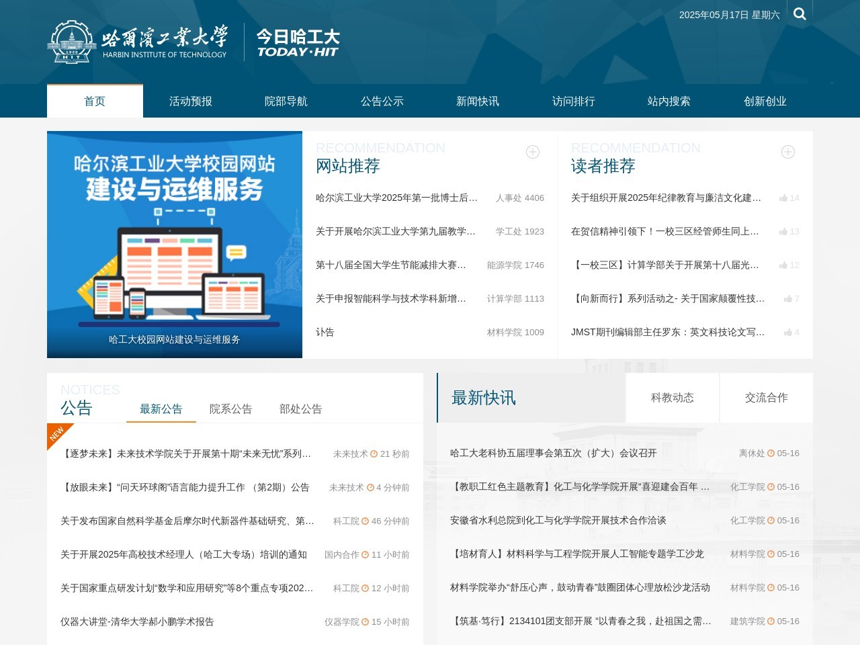Open the 创新创业 menu item
The width and height of the screenshot is (860, 645).
[x=765, y=101]
